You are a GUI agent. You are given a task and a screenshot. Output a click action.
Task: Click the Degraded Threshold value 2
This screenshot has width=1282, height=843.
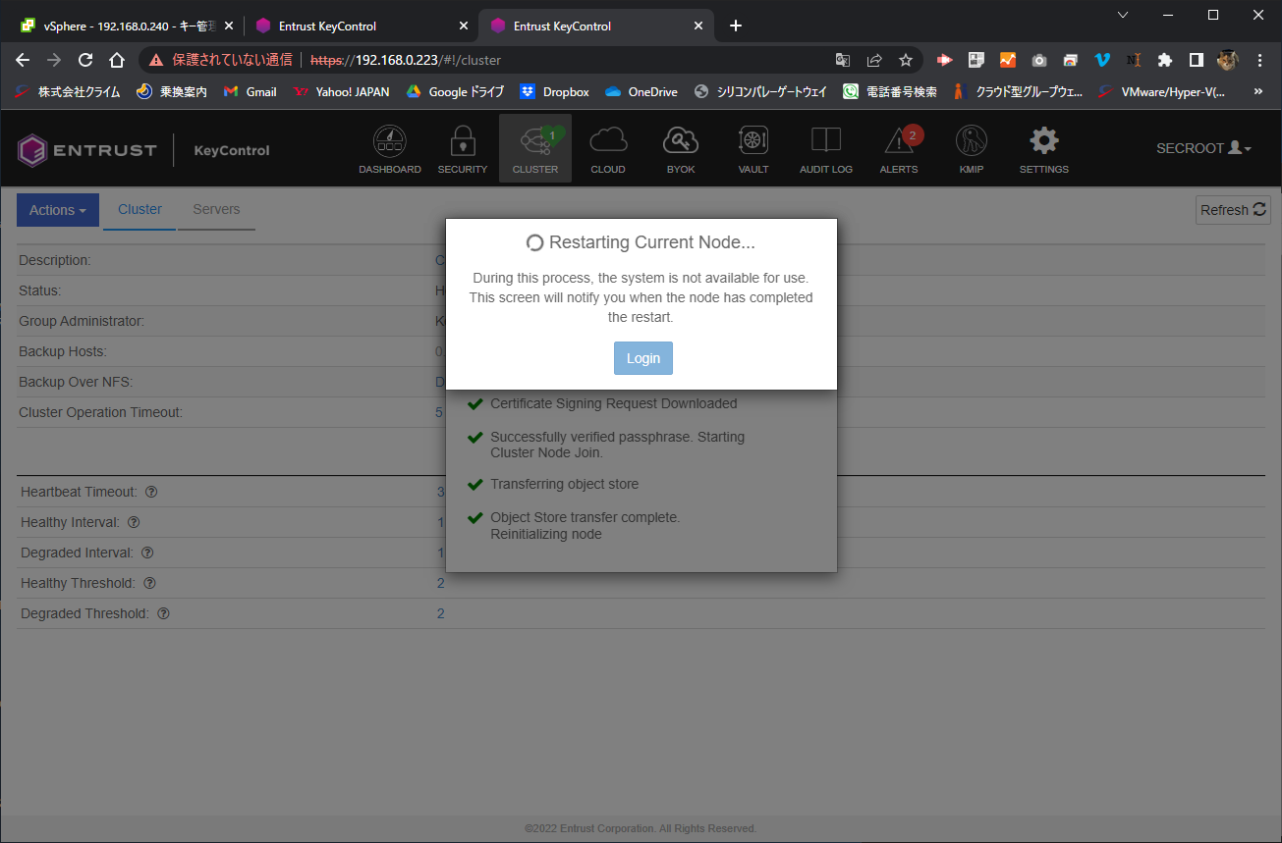pyautogui.click(x=440, y=613)
